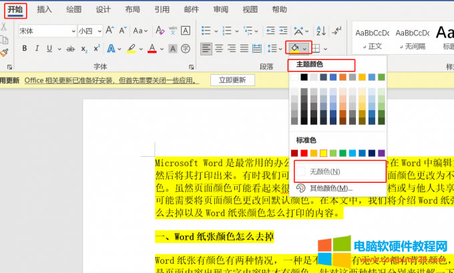Image resolution: width=454 pixels, height=273 pixels.
Task: Open the 布局 ribbon tab
Action: tap(132, 10)
